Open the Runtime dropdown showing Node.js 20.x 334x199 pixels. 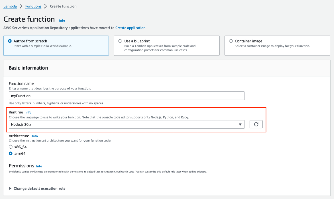pos(127,124)
